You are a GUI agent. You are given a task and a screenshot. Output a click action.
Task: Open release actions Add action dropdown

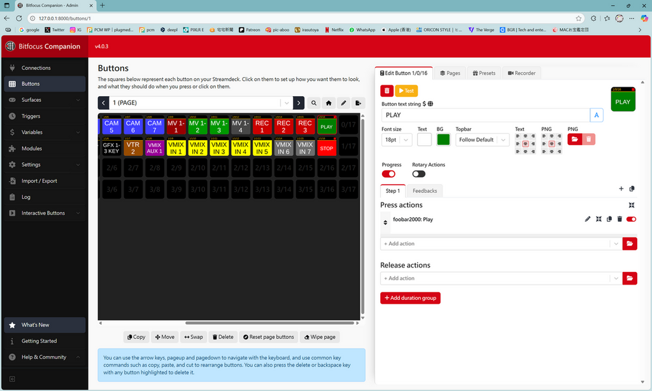pos(616,278)
